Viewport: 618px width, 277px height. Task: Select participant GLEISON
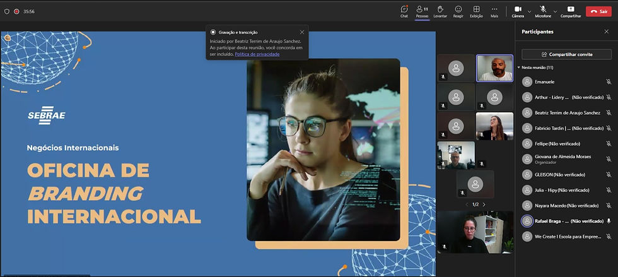click(x=566, y=174)
